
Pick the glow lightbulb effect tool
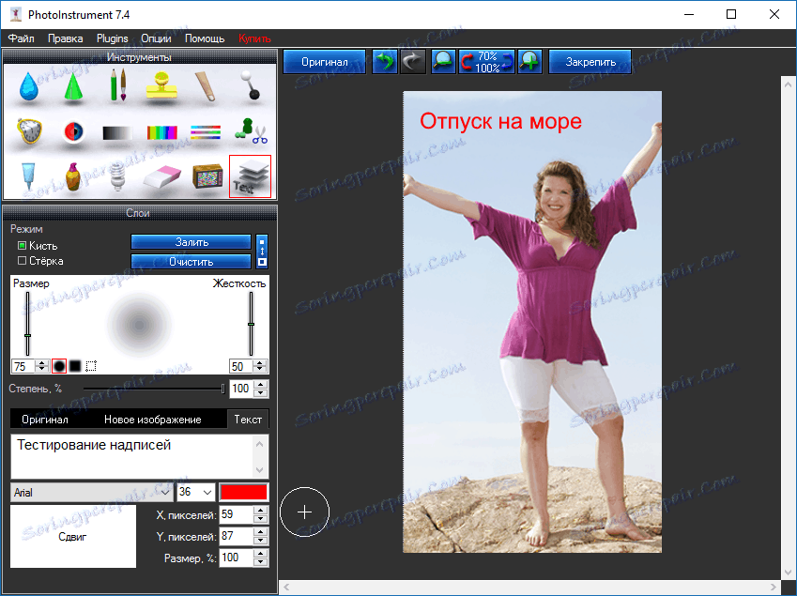coord(117,176)
